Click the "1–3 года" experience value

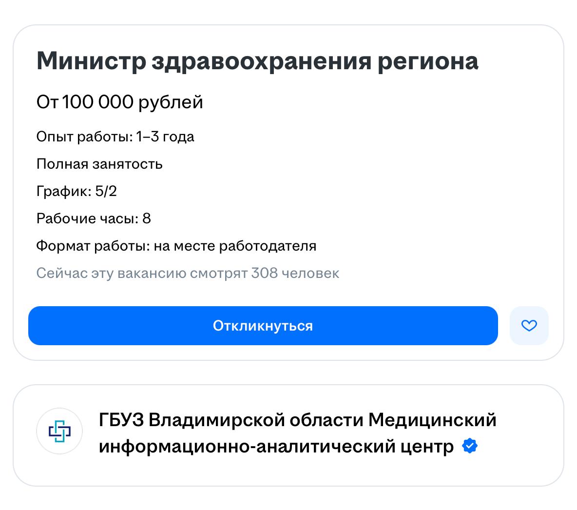coord(165,137)
